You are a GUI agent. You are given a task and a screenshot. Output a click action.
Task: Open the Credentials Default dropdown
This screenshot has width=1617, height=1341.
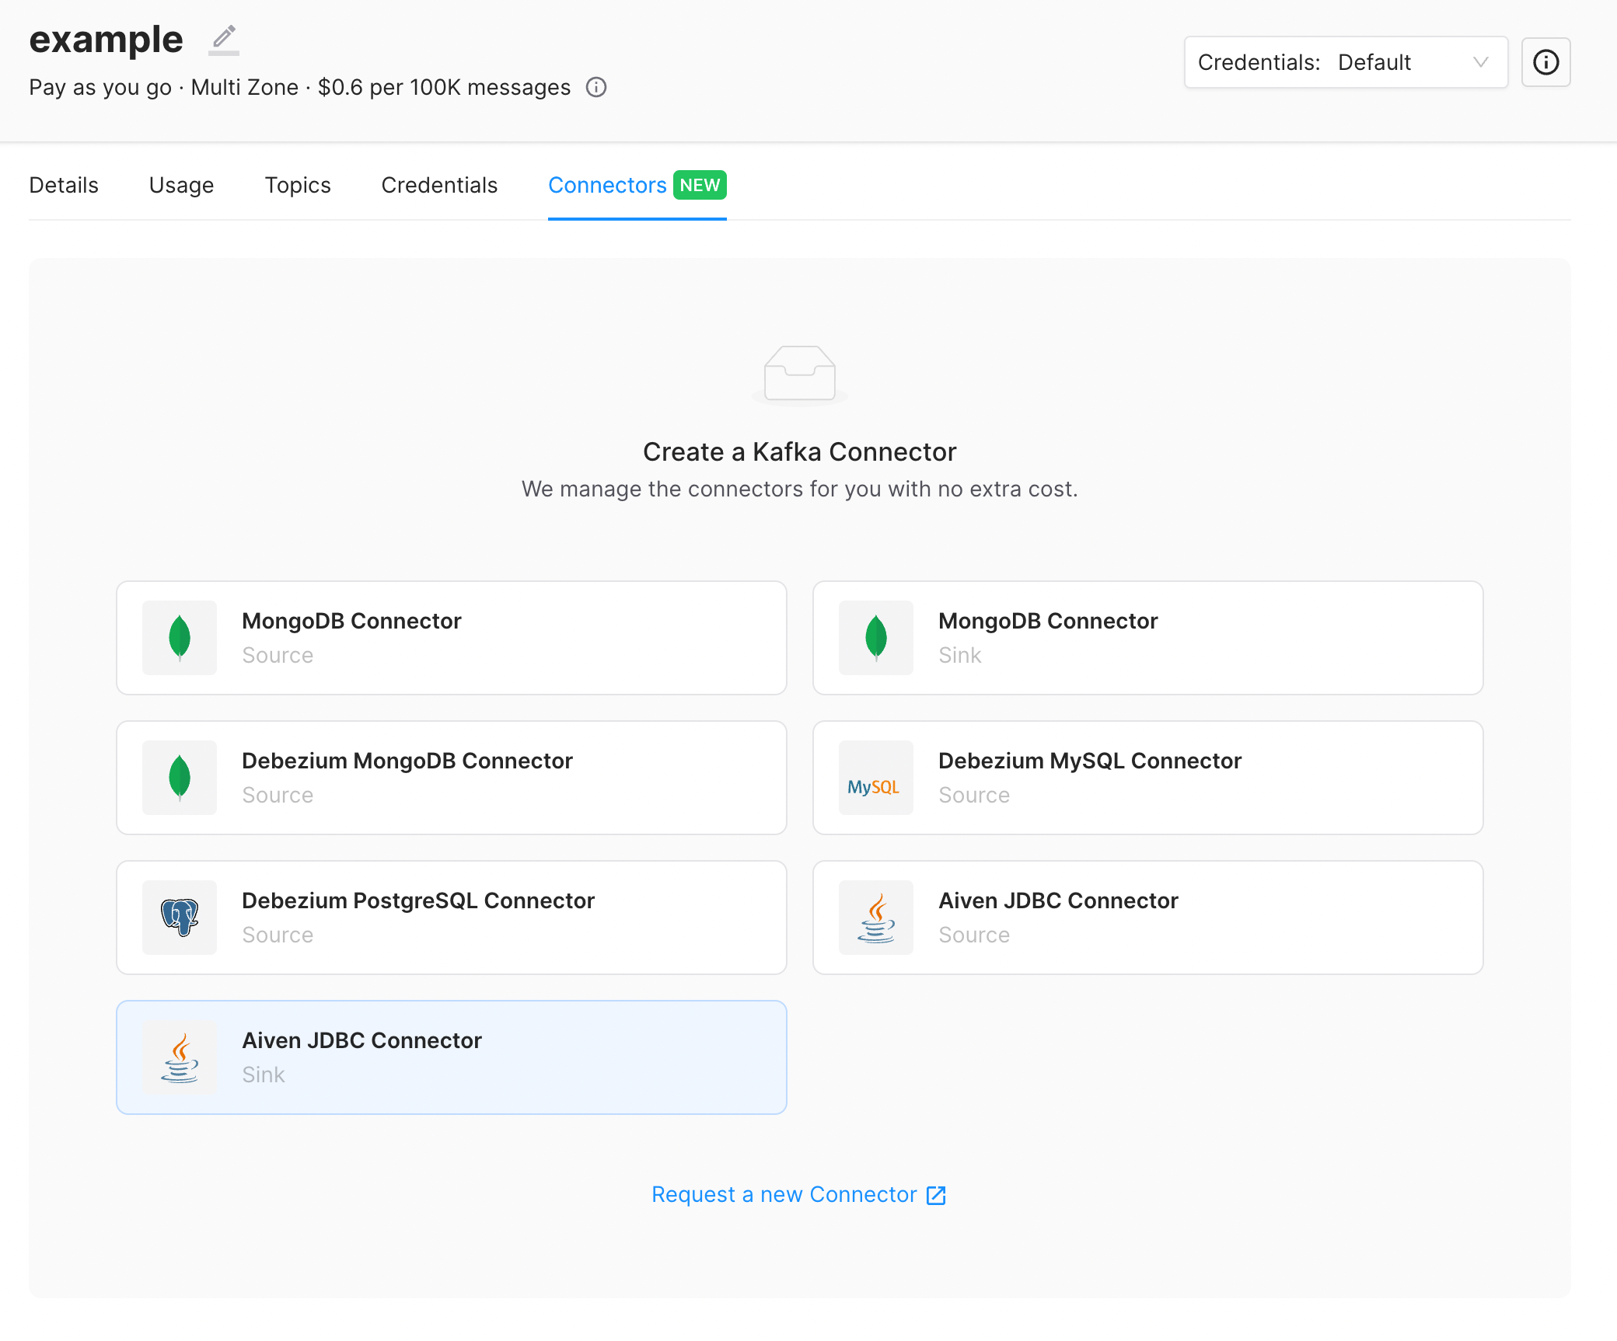1346,62
